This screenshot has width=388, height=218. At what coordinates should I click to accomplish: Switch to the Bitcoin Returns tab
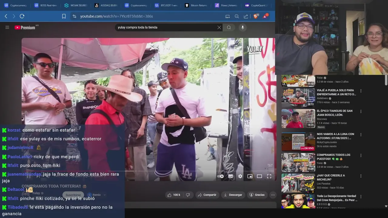tap(196, 5)
